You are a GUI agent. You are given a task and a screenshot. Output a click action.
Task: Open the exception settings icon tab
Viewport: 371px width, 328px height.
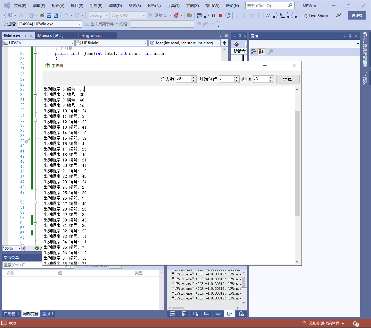pyautogui.click(x=195, y=314)
